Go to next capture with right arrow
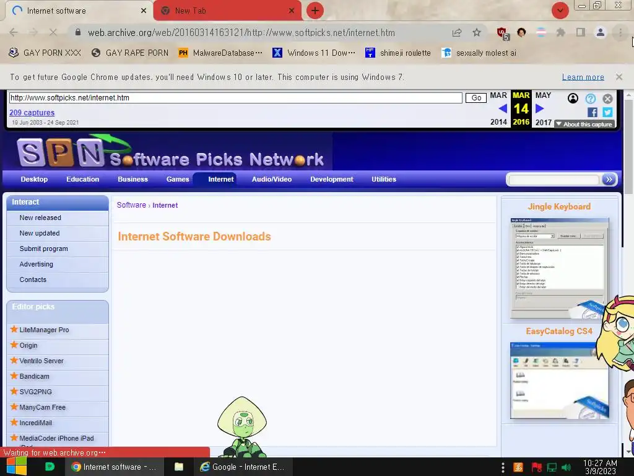Viewport: 634px width, 476px height. (x=539, y=108)
